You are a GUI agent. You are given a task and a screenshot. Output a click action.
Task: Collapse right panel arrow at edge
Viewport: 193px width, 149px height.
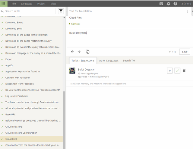point(192,11)
